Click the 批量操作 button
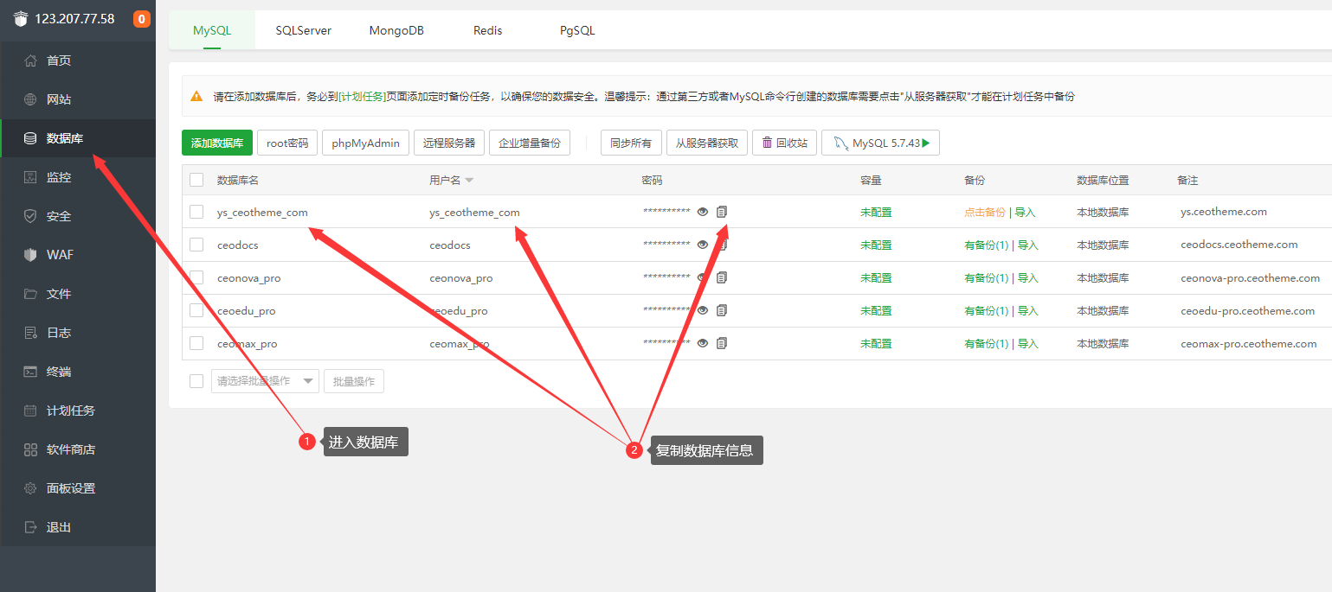This screenshot has height=592, width=1332. click(x=354, y=381)
